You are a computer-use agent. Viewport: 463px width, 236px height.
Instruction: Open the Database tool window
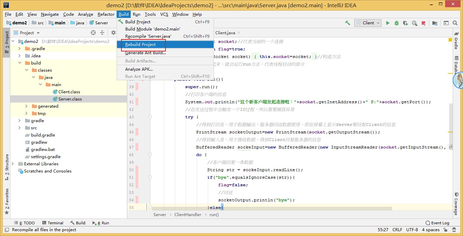pyautogui.click(x=456, y=66)
